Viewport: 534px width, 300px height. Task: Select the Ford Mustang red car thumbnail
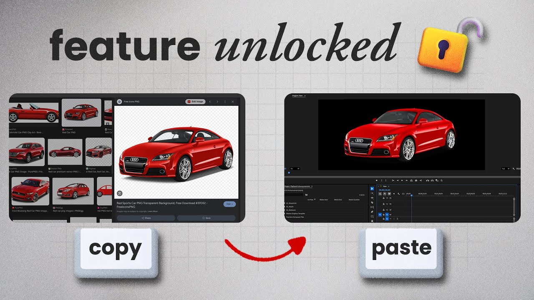point(30,191)
